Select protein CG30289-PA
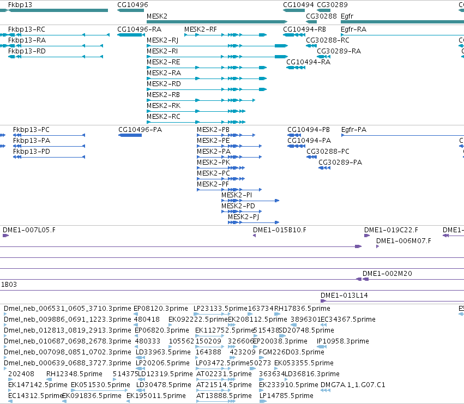464x404 pixels. click(340, 162)
